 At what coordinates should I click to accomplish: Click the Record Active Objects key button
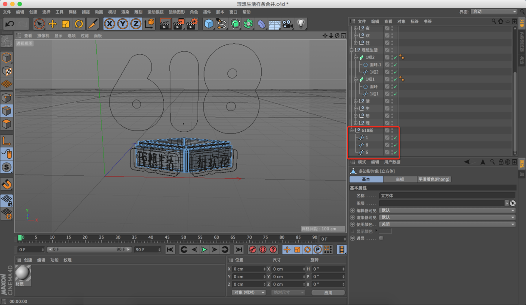[253, 250]
